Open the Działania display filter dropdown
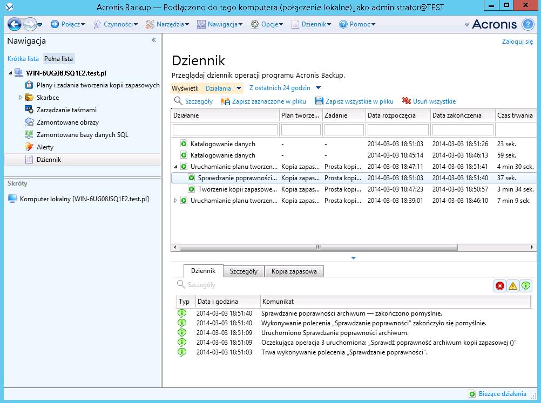Viewport: 541px width, 403px height. click(x=223, y=88)
